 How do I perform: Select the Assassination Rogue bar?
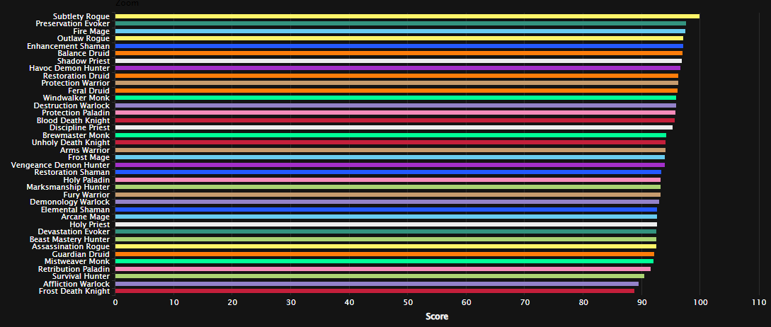(385, 247)
